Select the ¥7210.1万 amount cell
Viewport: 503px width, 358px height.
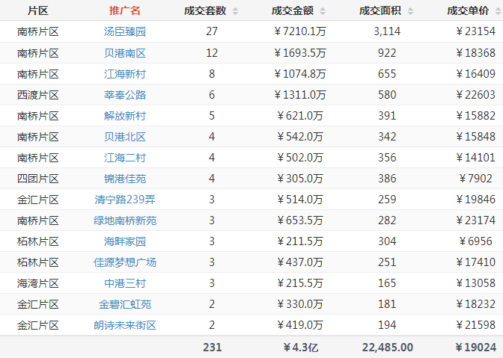tap(300, 31)
